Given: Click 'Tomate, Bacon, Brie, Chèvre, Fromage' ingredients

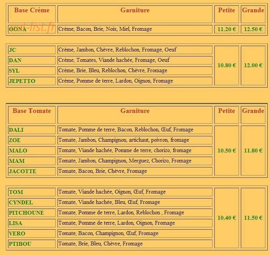Looking at the screenshot, I should click(103, 171).
